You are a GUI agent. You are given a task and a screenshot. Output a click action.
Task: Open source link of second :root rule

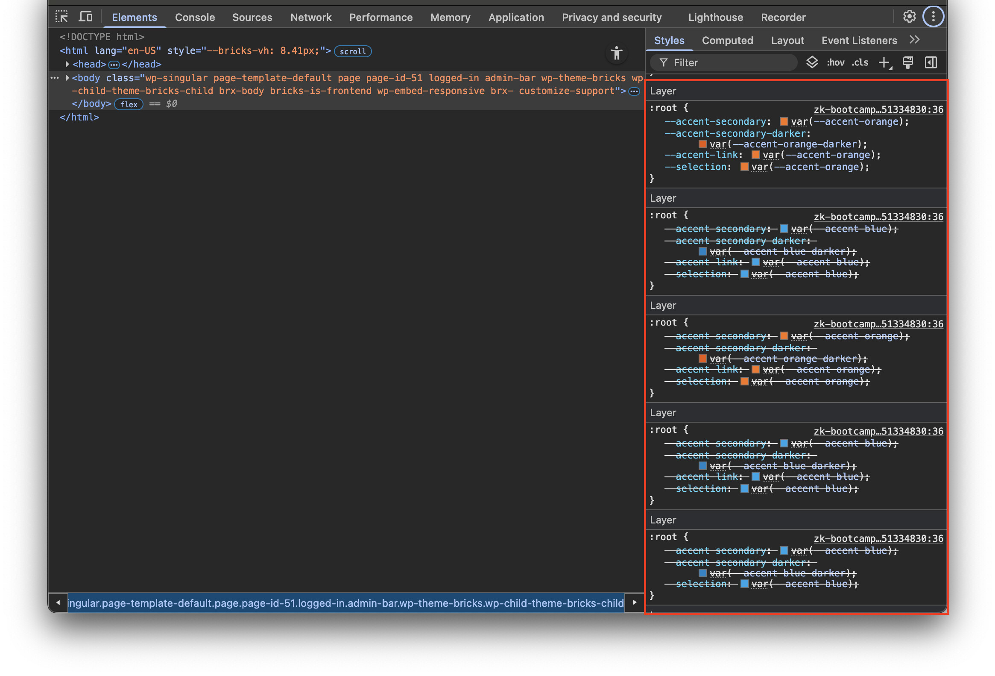click(x=878, y=217)
